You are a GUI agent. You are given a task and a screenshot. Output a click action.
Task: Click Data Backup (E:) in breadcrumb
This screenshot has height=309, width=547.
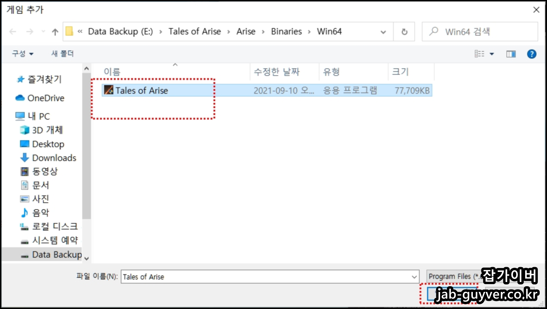coord(120,32)
